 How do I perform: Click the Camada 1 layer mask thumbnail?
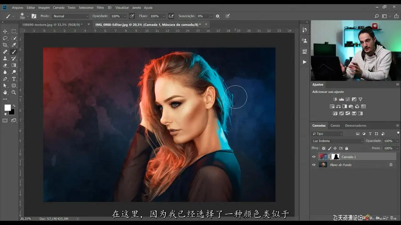click(336, 157)
